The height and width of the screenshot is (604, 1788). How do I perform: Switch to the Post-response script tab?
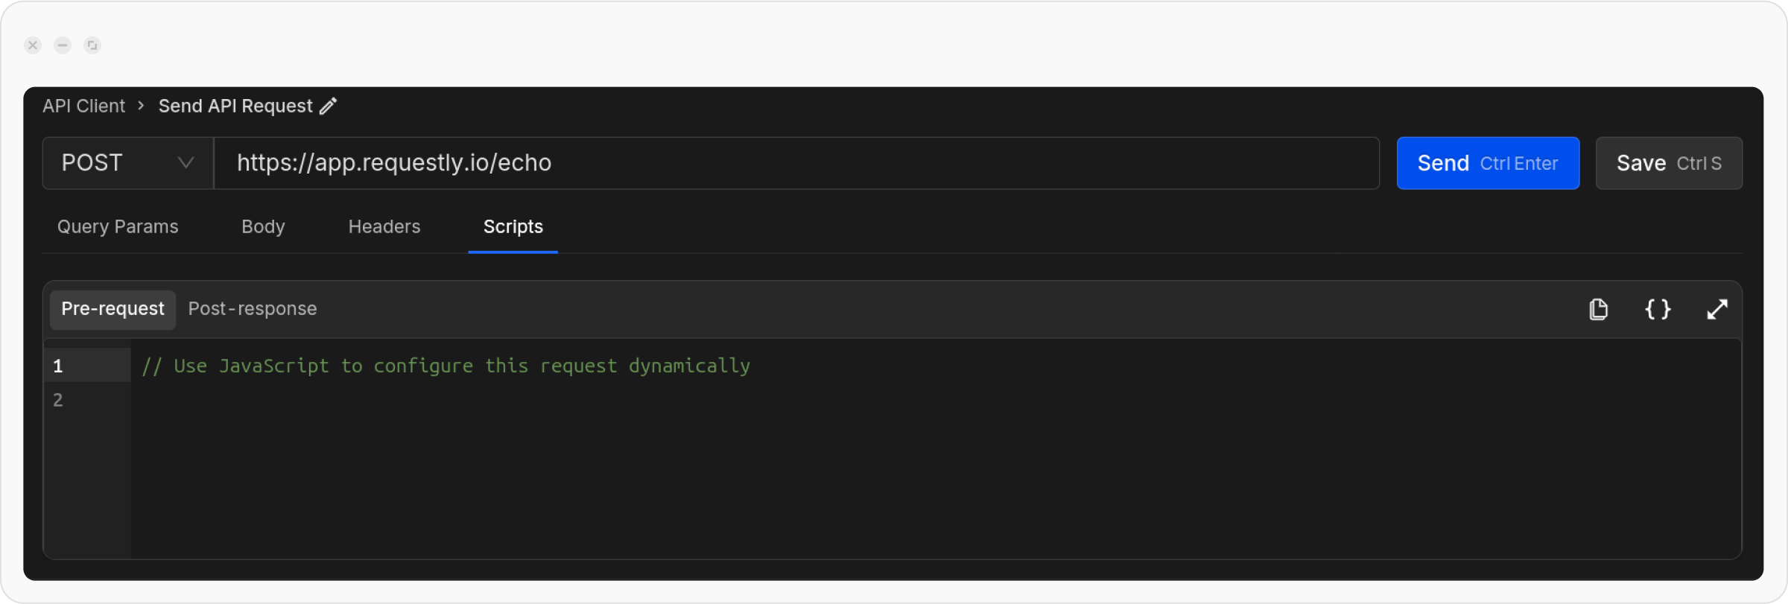click(x=252, y=308)
